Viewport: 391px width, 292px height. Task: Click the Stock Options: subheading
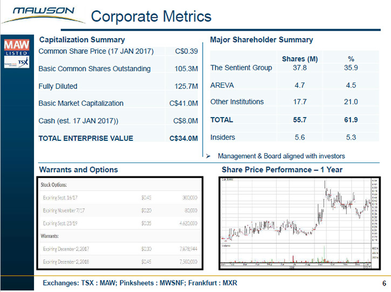tap(54, 185)
